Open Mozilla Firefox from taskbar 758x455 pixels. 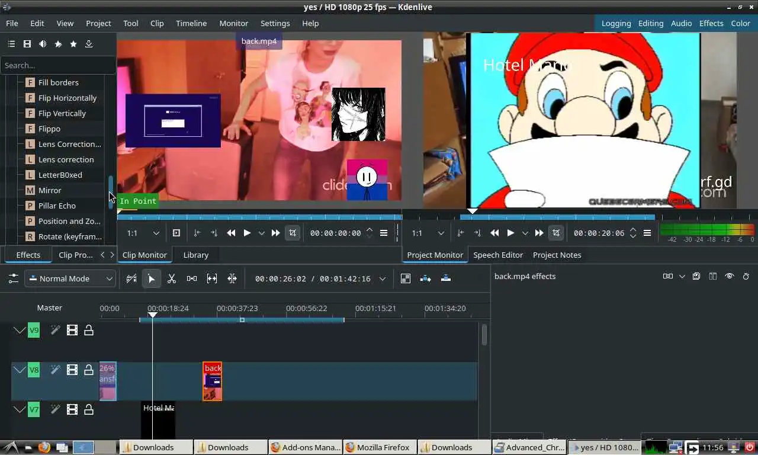(379, 447)
